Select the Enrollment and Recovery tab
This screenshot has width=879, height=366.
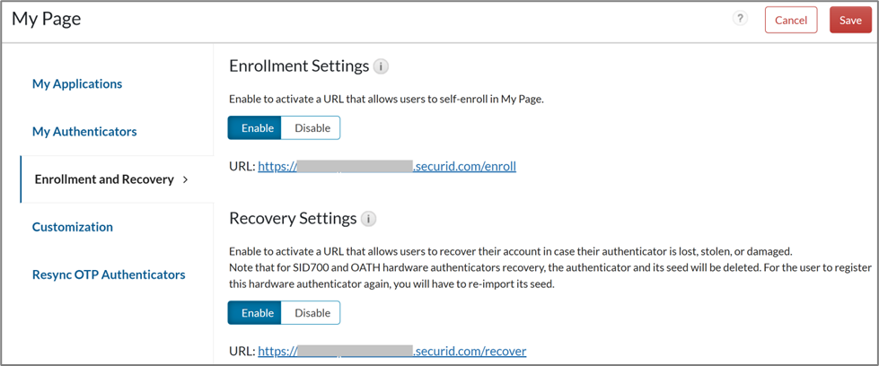point(104,179)
